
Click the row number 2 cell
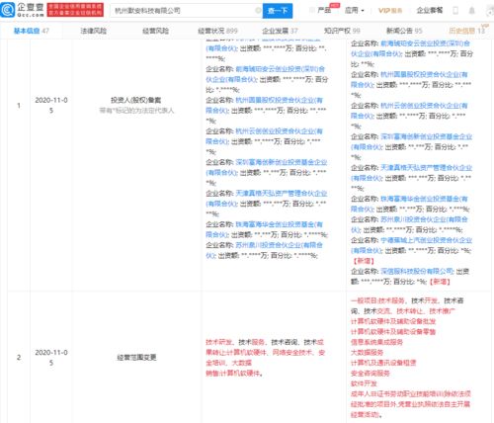click(x=19, y=358)
